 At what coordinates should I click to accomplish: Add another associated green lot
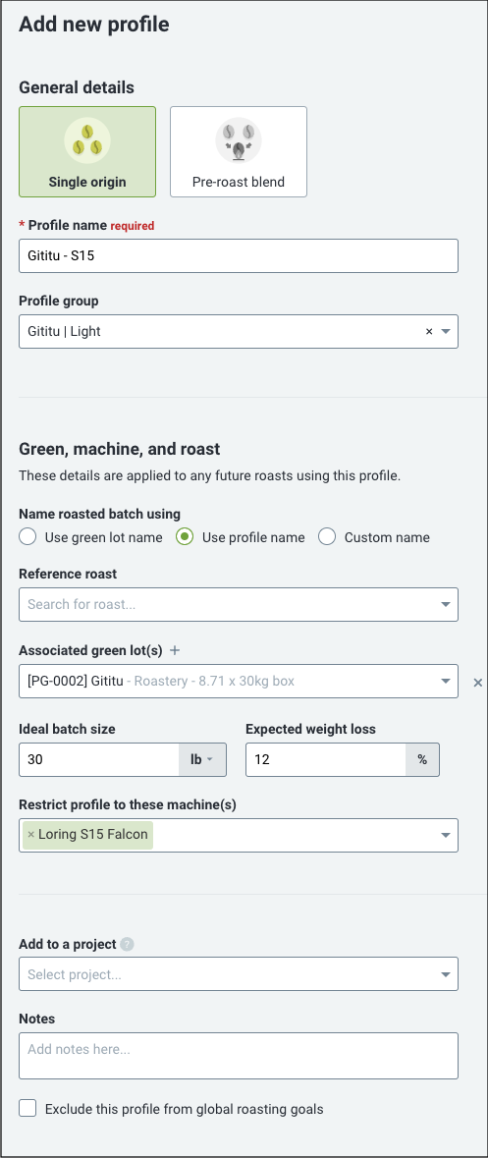point(175,650)
